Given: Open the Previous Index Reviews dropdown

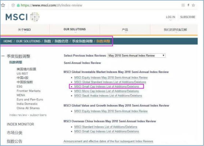Looking at the screenshot, I should coord(137,55).
